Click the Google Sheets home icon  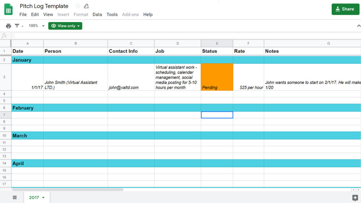point(8,10)
